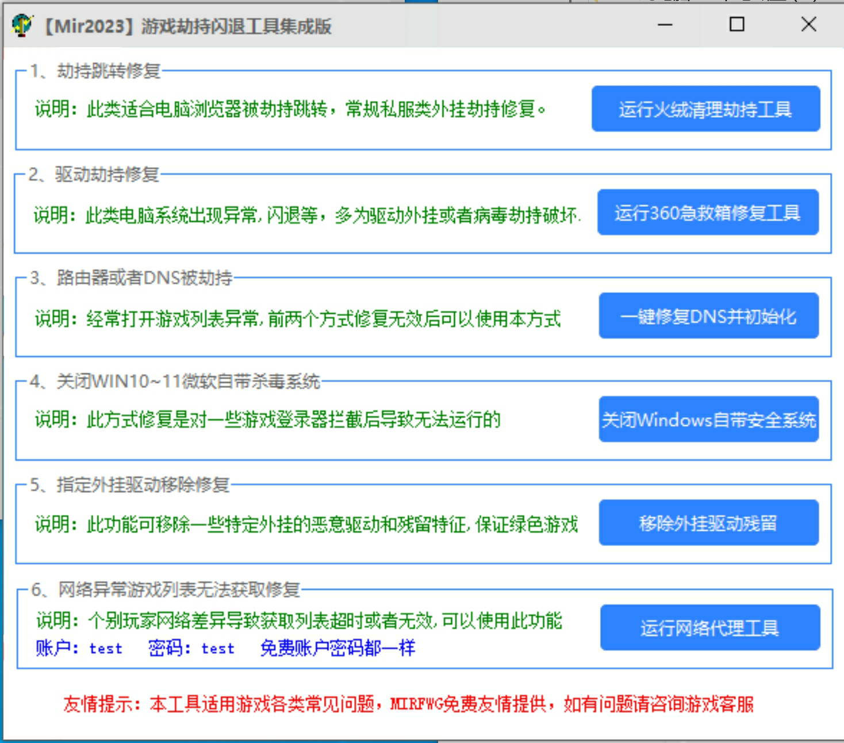The image size is (844, 743).
Task: Select 关闭Windows自带安全系统 button
Action: pos(708,419)
